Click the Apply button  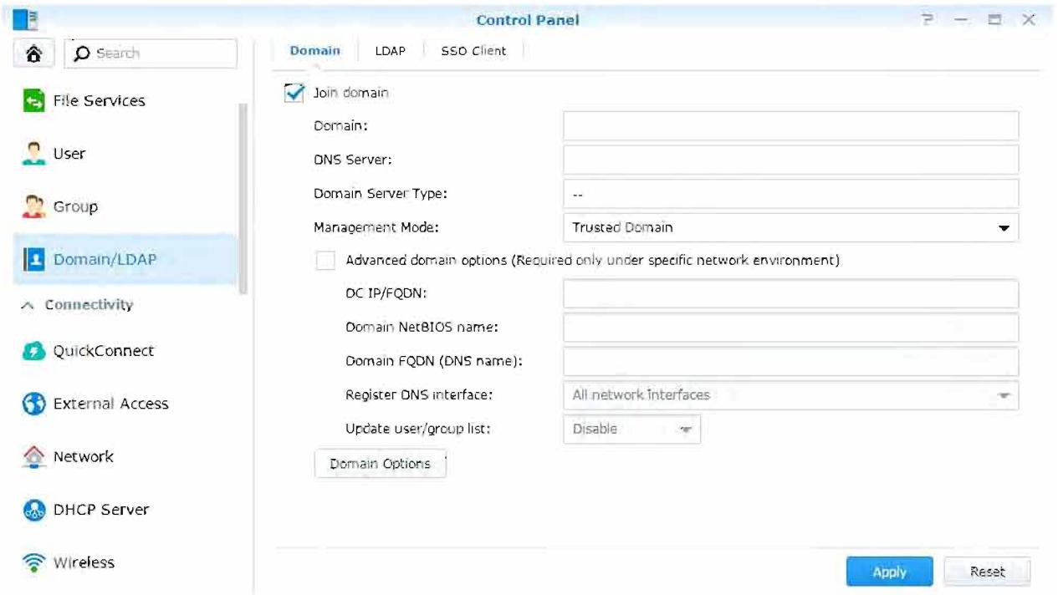[x=889, y=572]
